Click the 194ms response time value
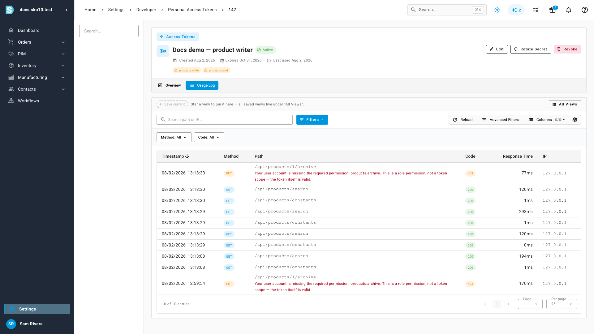The height and width of the screenshot is (334, 594). [526, 256]
